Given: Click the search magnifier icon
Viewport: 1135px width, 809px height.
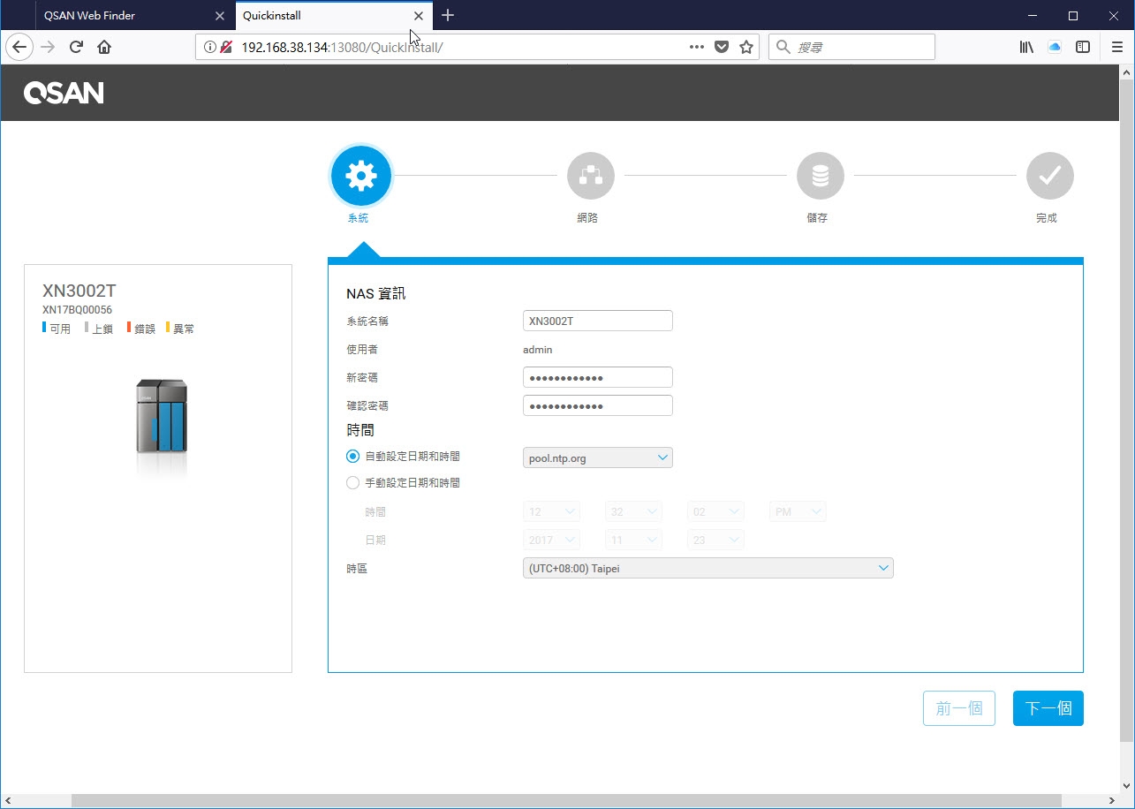Looking at the screenshot, I should pyautogui.click(x=783, y=47).
